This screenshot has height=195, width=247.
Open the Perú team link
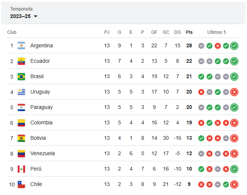pyautogui.click(x=36, y=169)
